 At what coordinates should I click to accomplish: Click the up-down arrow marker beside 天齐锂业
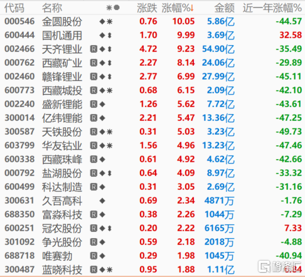coord(109,49)
